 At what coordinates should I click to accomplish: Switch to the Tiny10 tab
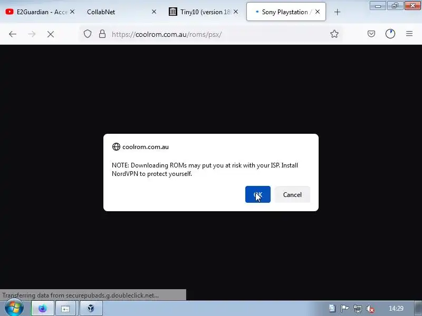203,12
